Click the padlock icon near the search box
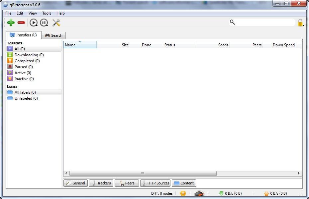 299,23
